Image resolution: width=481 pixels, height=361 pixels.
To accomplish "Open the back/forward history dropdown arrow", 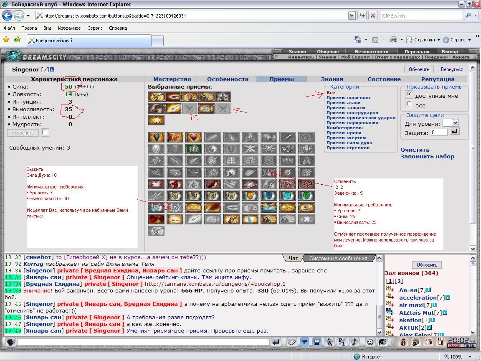I will (28, 15).
